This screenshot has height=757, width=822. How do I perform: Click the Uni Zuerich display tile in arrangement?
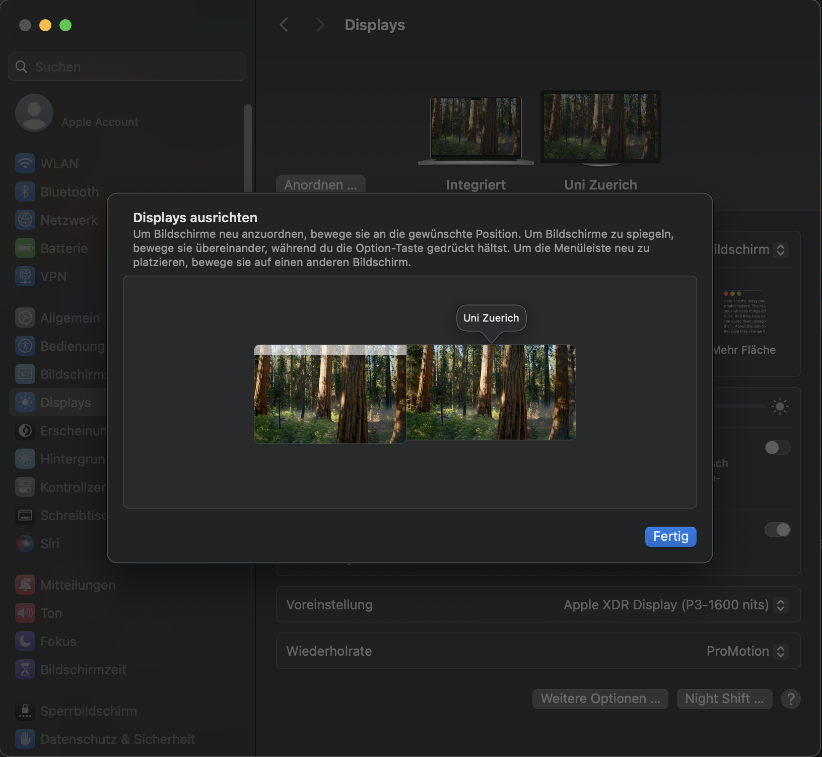click(491, 392)
